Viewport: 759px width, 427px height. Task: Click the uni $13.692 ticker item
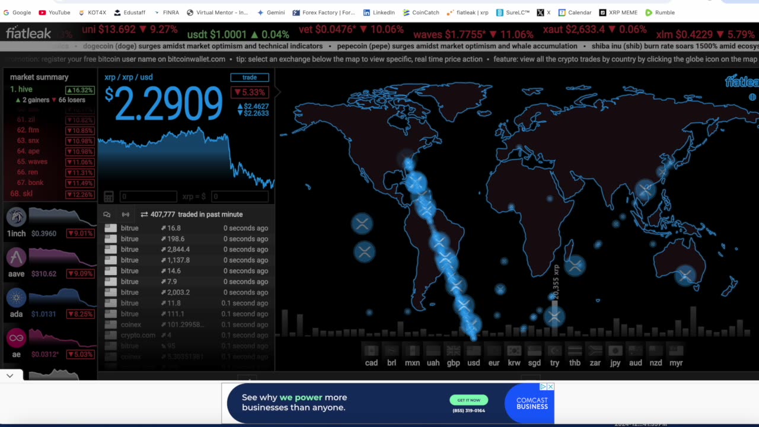click(x=130, y=30)
